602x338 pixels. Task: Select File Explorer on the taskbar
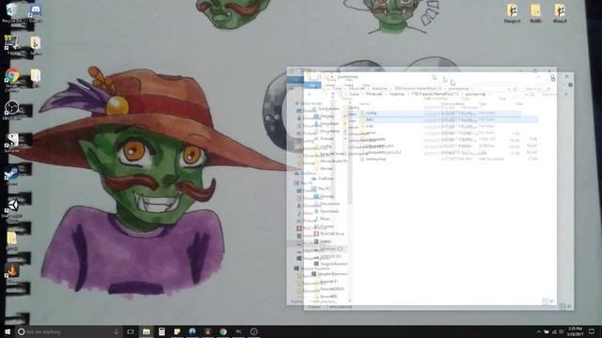click(x=147, y=331)
